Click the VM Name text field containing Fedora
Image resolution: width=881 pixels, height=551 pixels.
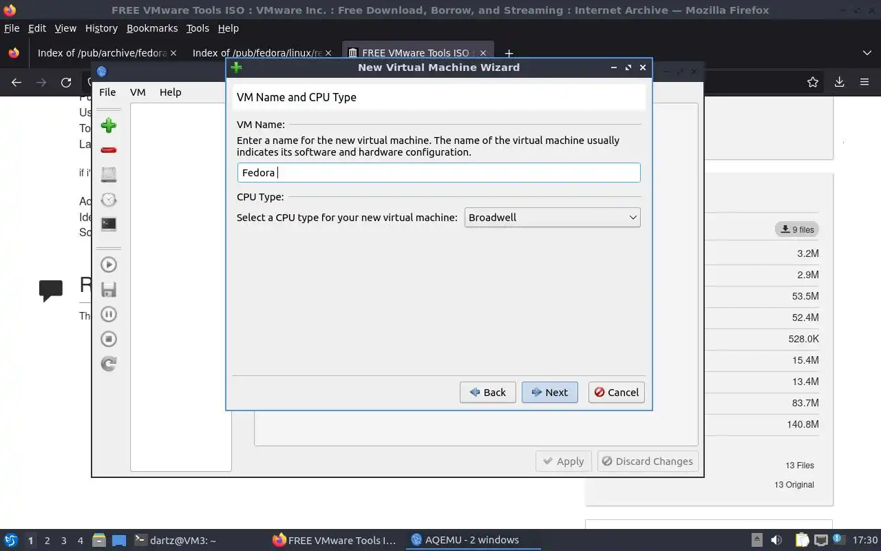pyautogui.click(x=438, y=173)
